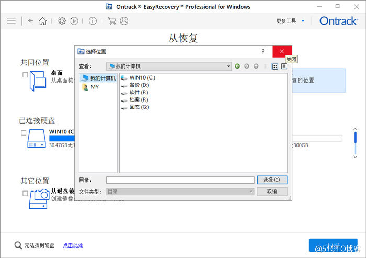
Task: Select drive WIN10 (C:) in list
Action: click(x=138, y=77)
